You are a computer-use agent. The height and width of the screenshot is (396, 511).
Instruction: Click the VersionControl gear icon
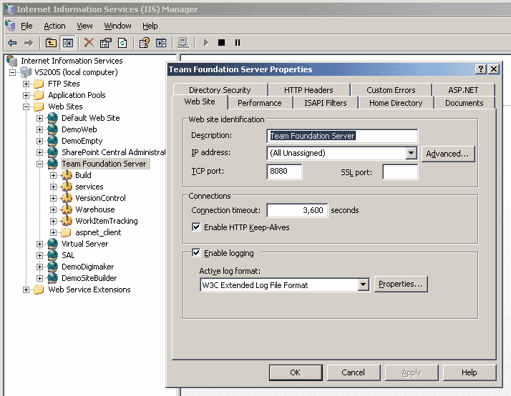(x=67, y=198)
